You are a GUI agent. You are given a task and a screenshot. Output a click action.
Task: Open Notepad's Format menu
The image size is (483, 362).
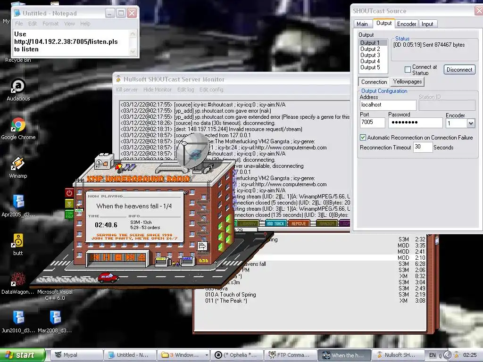pos(50,24)
